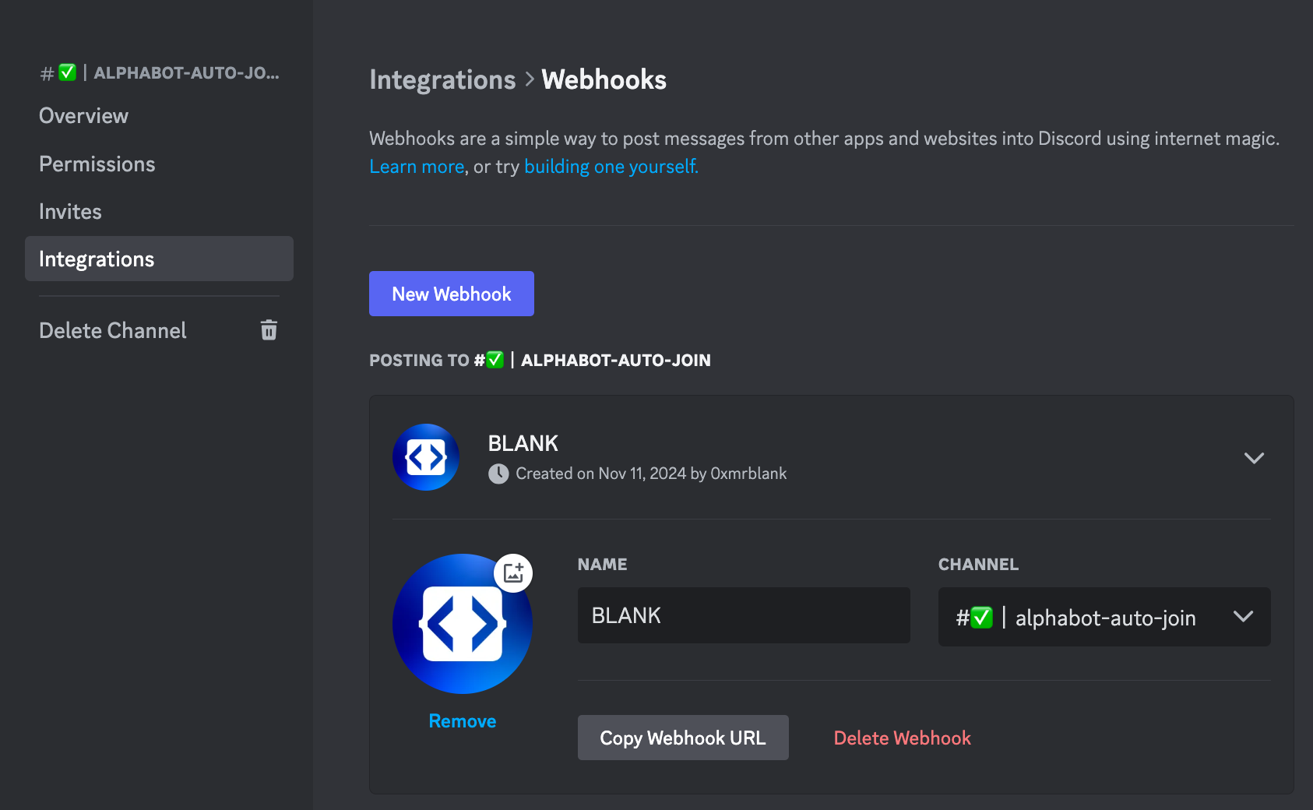Click the trash can icon
Viewport: 1313px width, 810px height.
[x=269, y=330]
